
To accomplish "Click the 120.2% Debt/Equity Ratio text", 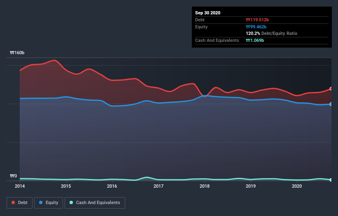I will click(x=271, y=33).
